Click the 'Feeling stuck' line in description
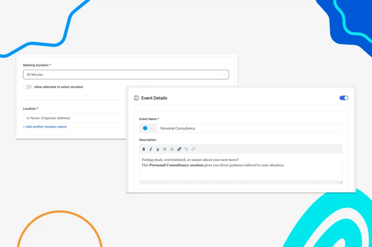 (x=190, y=160)
